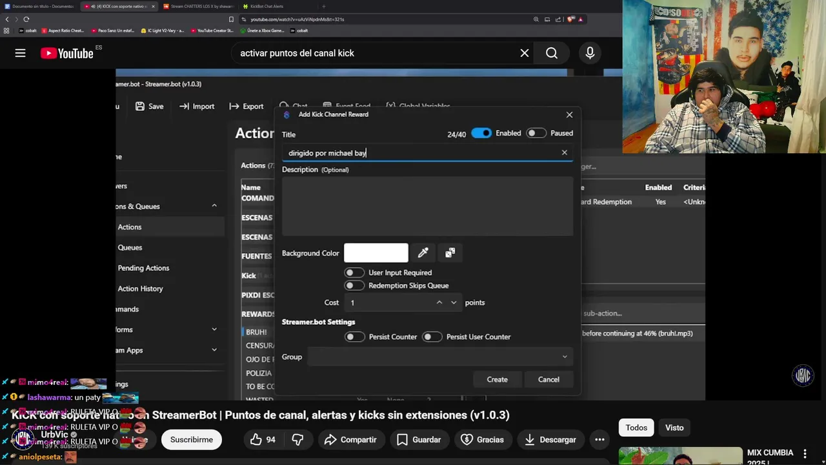Image resolution: width=826 pixels, height=465 pixels.
Task: Click the Descargar download button
Action: pos(550,440)
